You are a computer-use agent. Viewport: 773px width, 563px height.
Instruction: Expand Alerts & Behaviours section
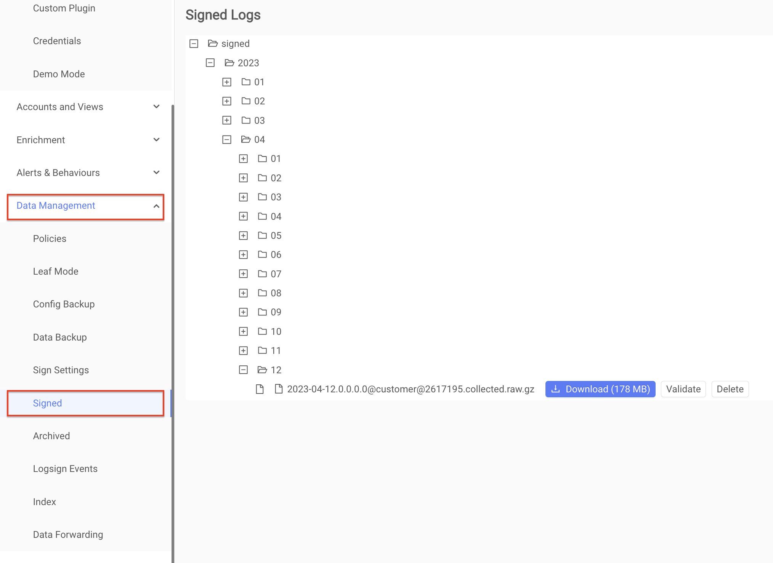(x=86, y=173)
